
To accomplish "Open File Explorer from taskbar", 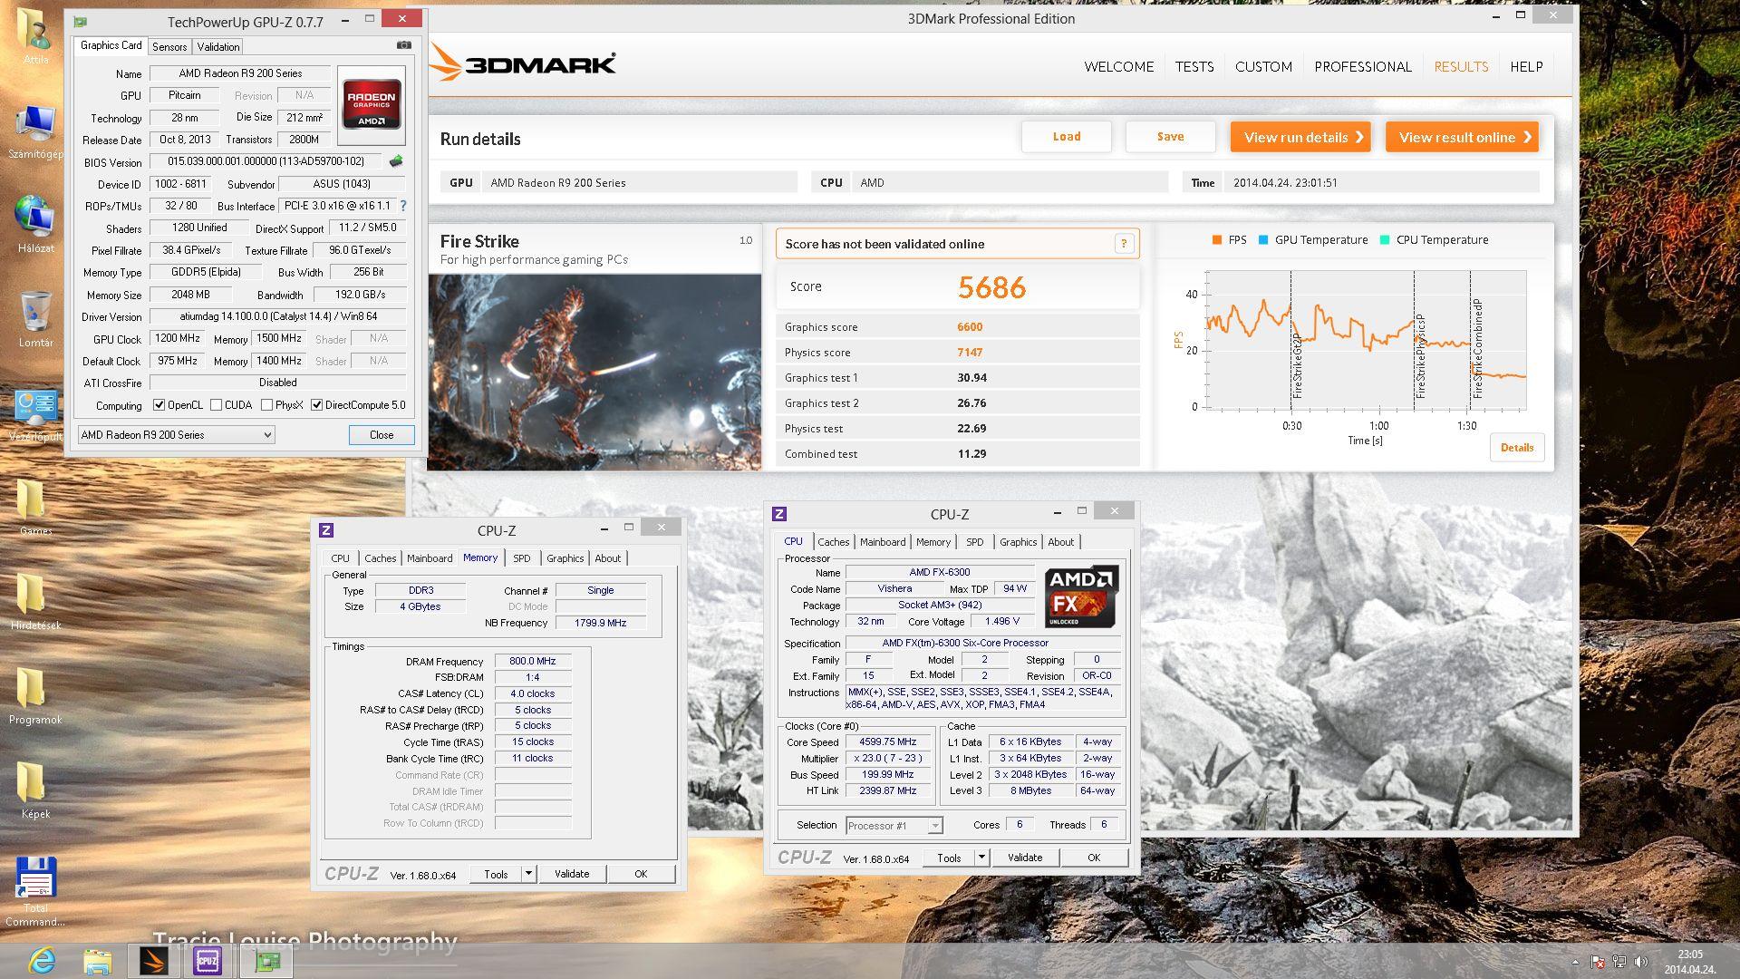I will click(x=97, y=960).
